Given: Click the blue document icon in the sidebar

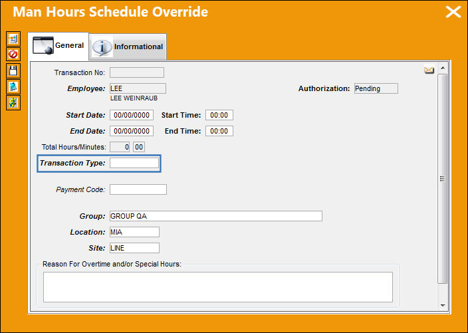Looking at the screenshot, I should point(13,87).
